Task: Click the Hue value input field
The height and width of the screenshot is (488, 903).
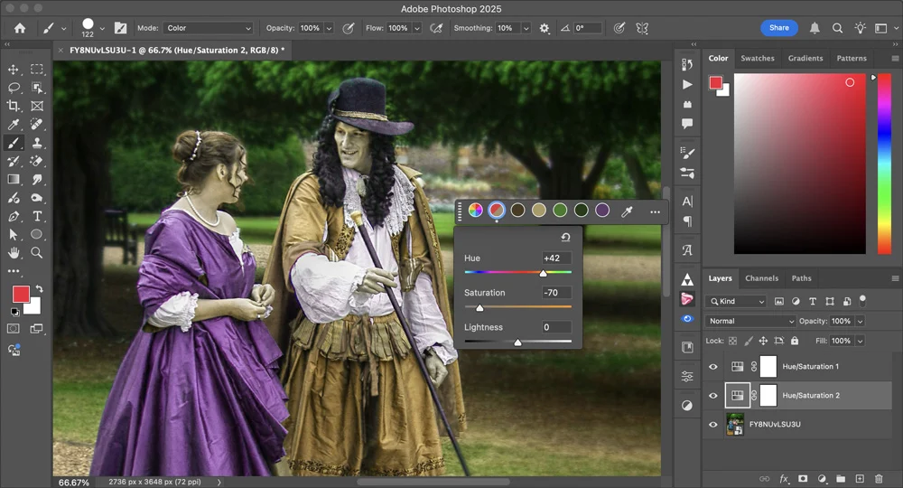Action: (556, 258)
